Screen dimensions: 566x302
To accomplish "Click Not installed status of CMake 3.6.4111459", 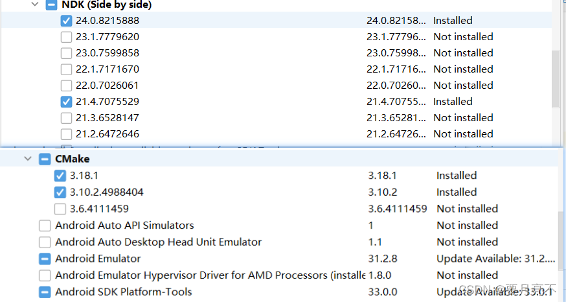I will tap(467, 209).
